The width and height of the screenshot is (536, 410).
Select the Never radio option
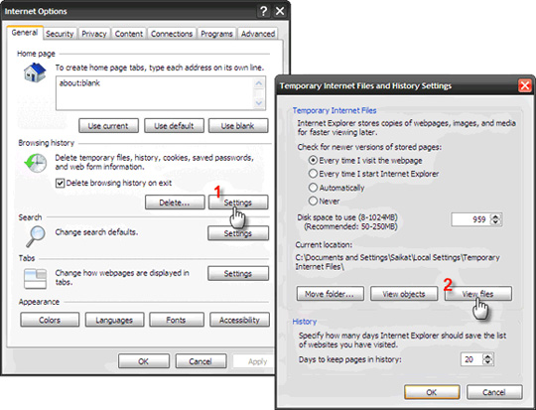click(313, 201)
